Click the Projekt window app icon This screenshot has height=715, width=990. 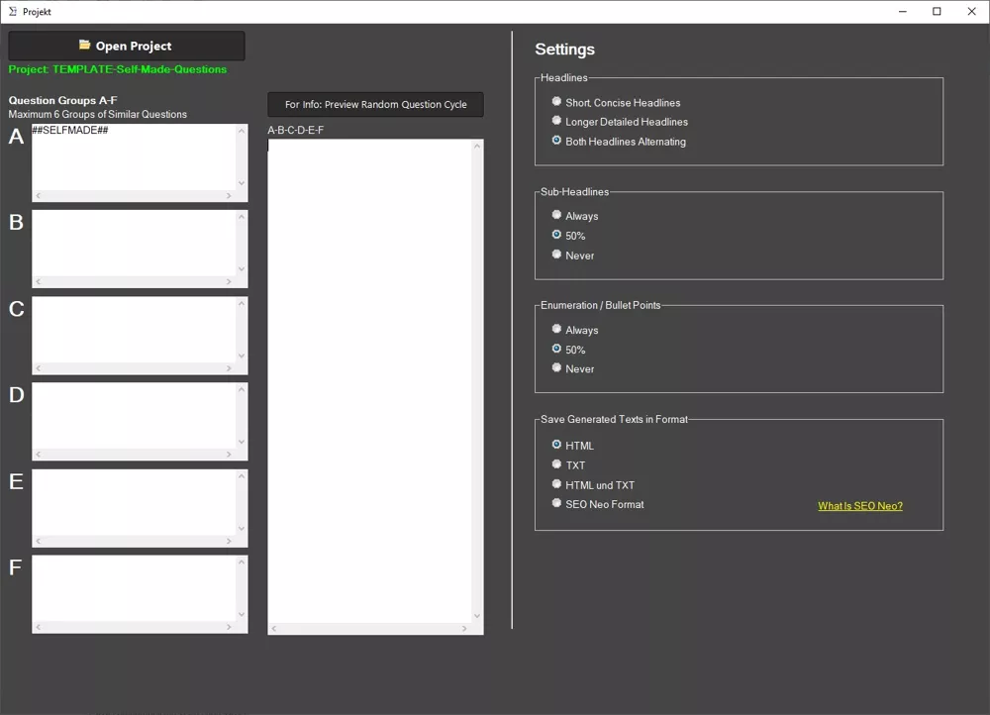click(13, 11)
